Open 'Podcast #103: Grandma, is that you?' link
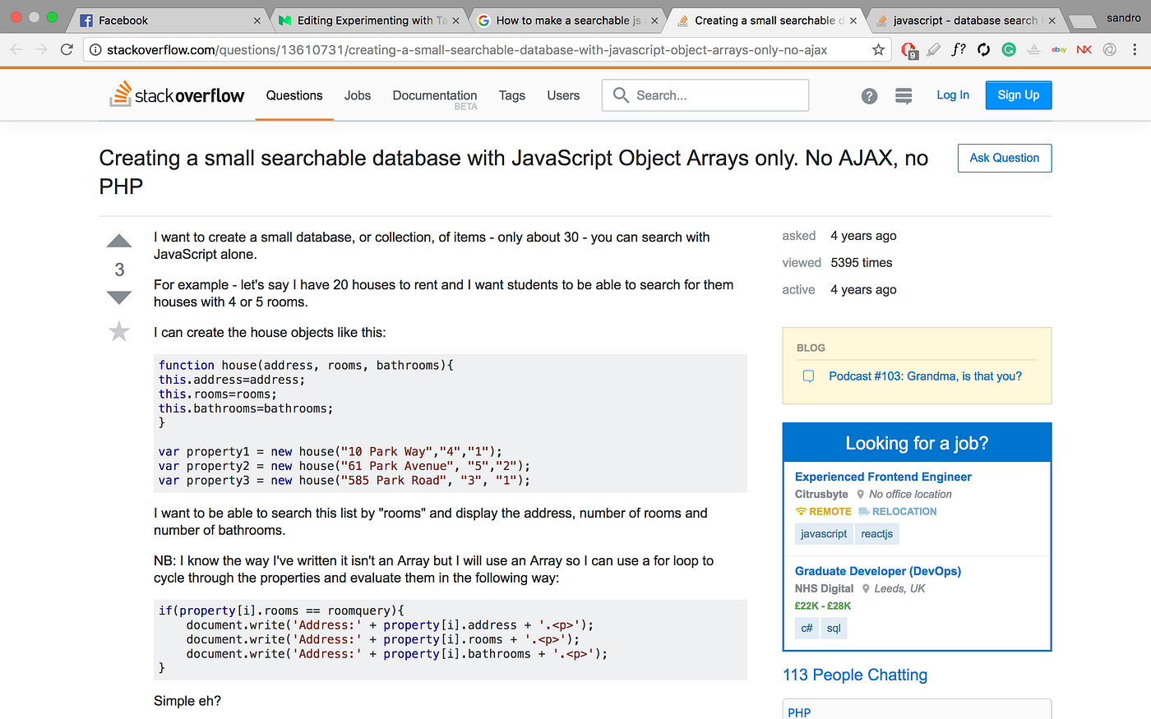1151x719 pixels. click(x=925, y=376)
